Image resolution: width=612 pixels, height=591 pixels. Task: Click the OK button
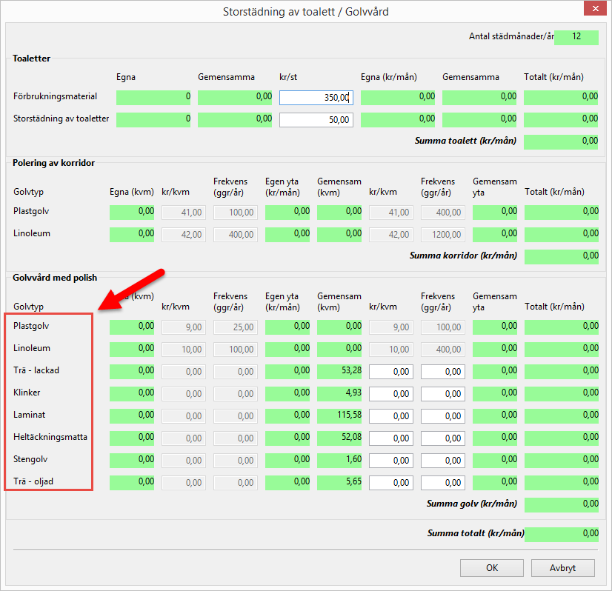pos(491,568)
